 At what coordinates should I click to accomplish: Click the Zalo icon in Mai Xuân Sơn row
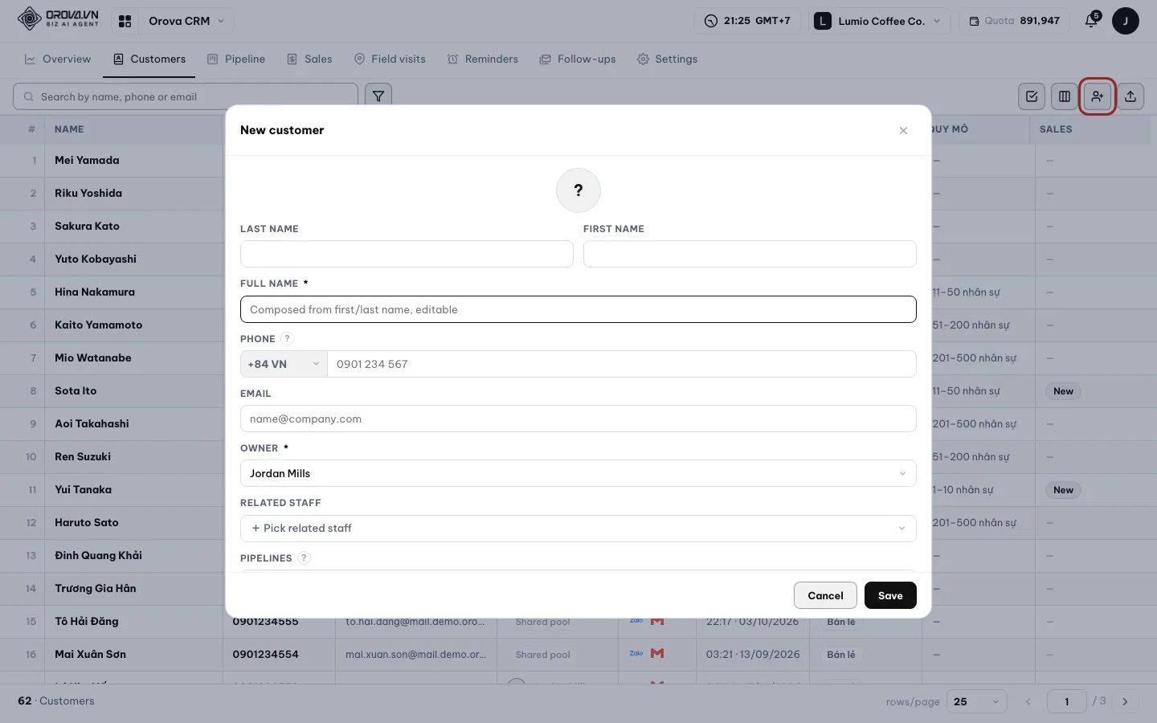pyautogui.click(x=636, y=654)
